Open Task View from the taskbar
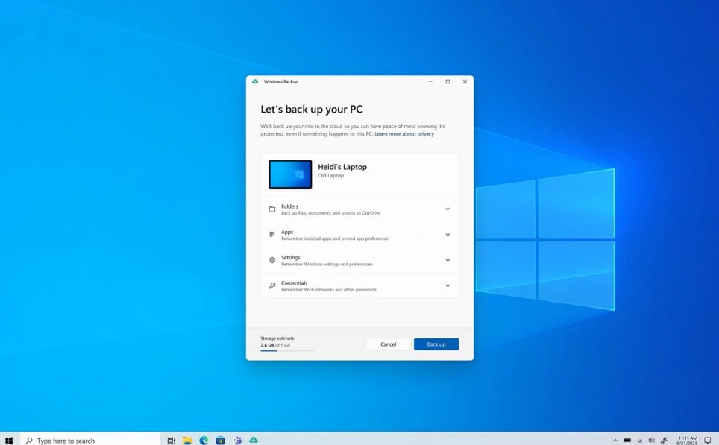 (x=171, y=441)
